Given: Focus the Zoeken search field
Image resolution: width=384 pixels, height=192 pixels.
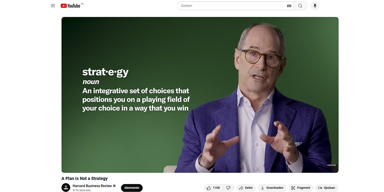Looking at the screenshot, I should coord(232,6).
